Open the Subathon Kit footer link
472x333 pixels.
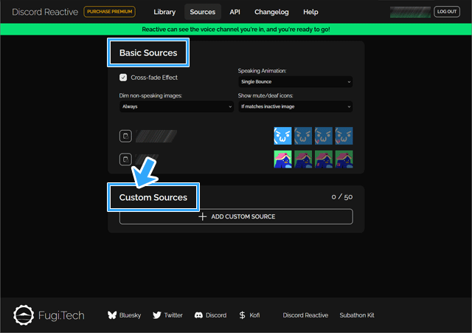point(357,315)
